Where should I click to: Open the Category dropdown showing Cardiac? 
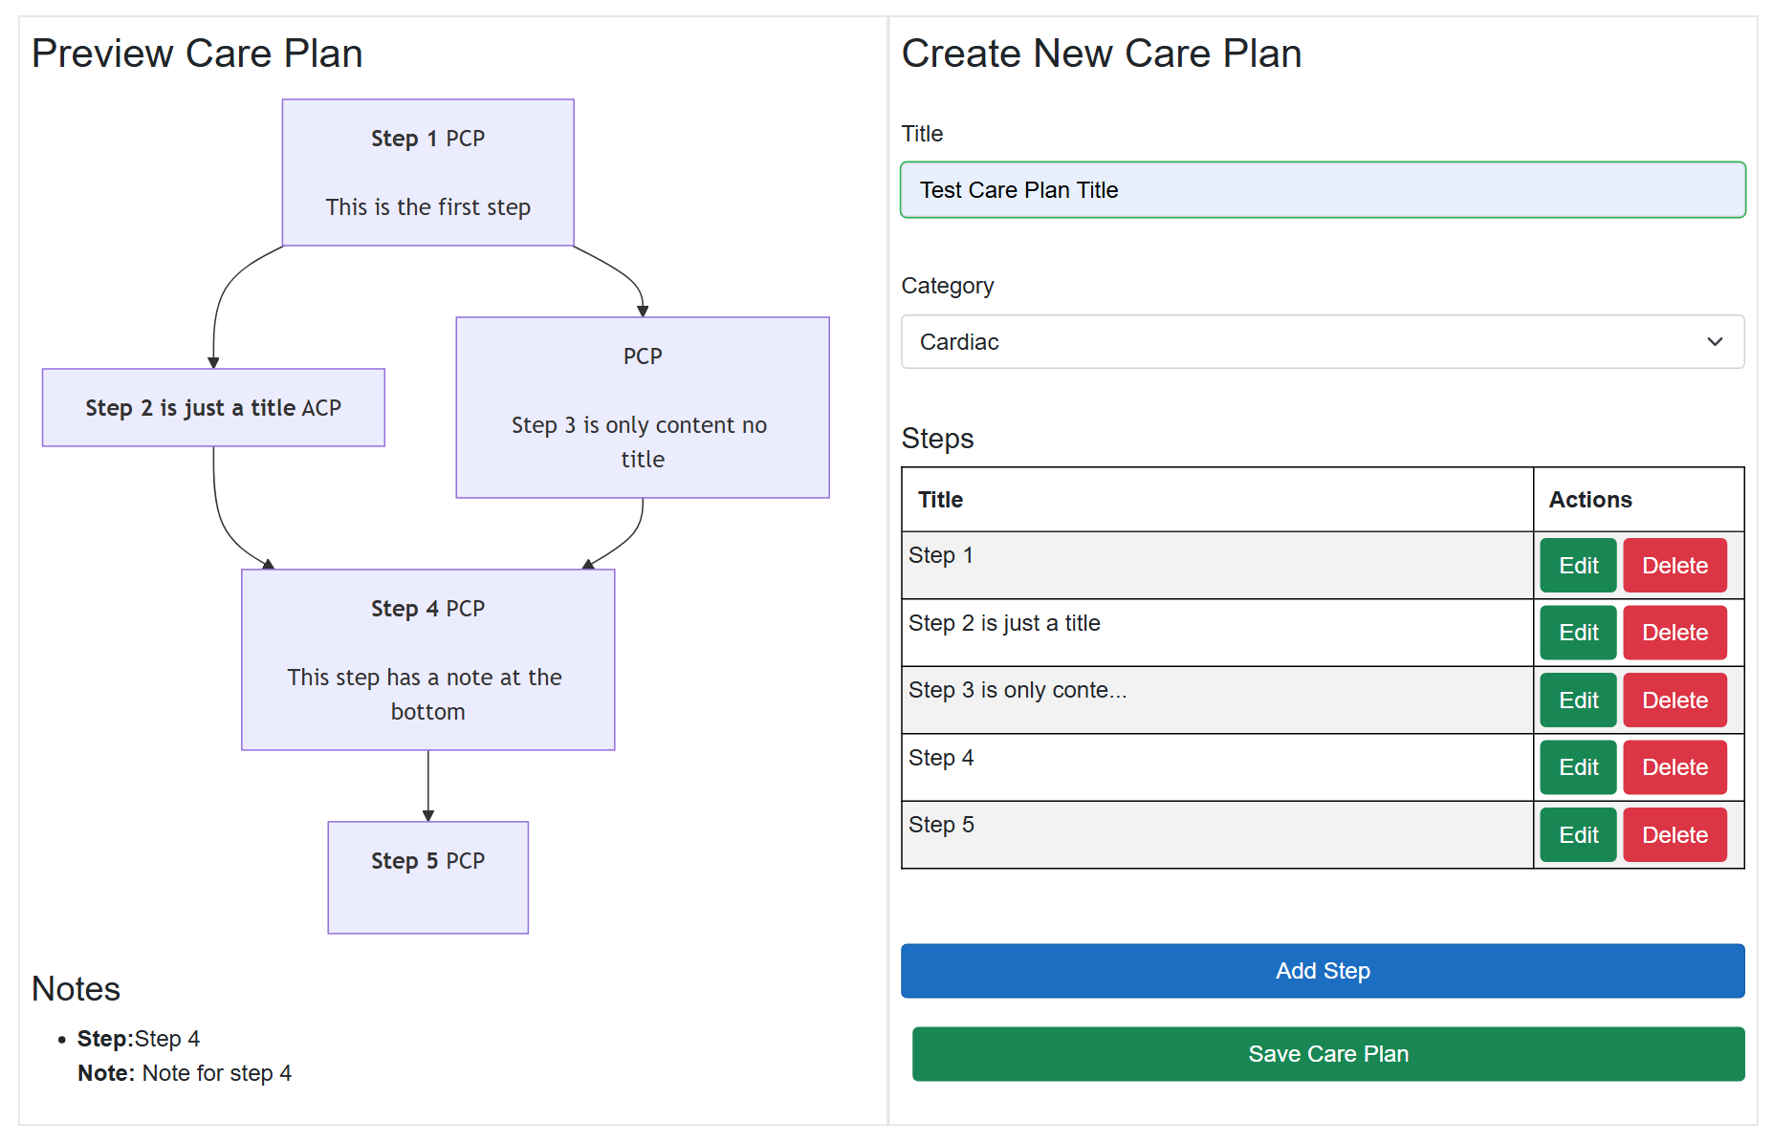tap(1323, 342)
